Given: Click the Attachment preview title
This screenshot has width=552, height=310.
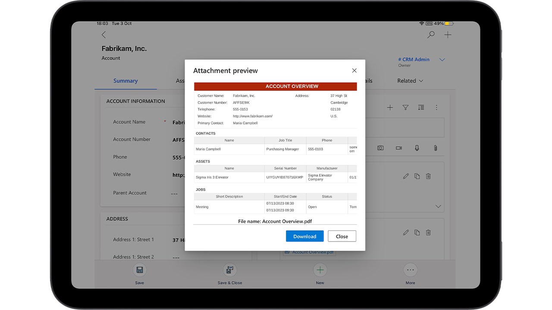Looking at the screenshot, I should click(x=226, y=71).
